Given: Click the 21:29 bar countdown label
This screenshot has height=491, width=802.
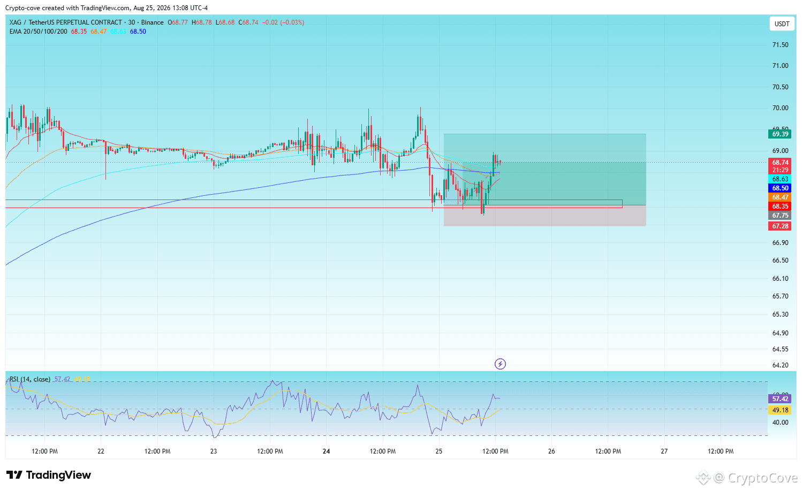Looking at the screenshot, I should click(780, 170).
